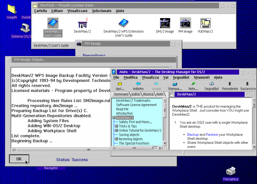This screenshot has height=184, width=257.
Task: Click the DevTech folder title bar icon
Action: (x=35, y=6)
